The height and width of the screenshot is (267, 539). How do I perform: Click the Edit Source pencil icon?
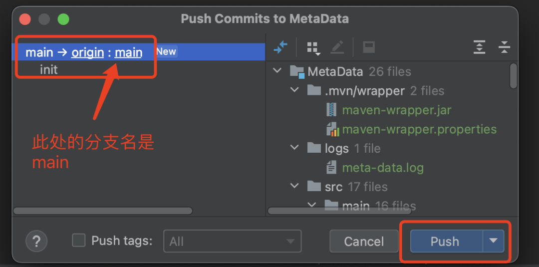337,47
